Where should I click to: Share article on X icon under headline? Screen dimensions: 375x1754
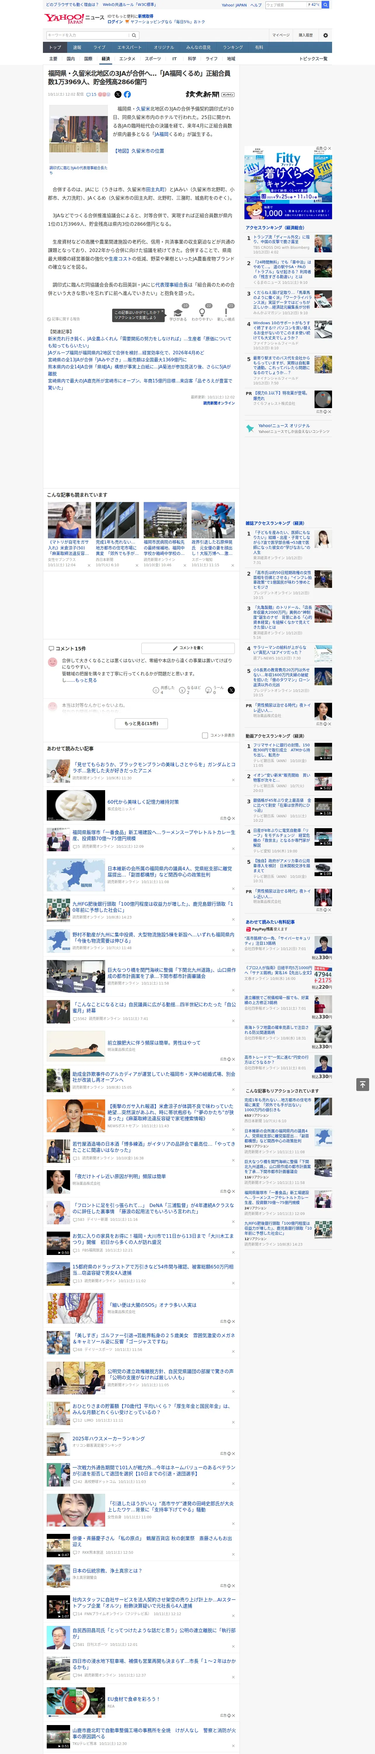118,95
